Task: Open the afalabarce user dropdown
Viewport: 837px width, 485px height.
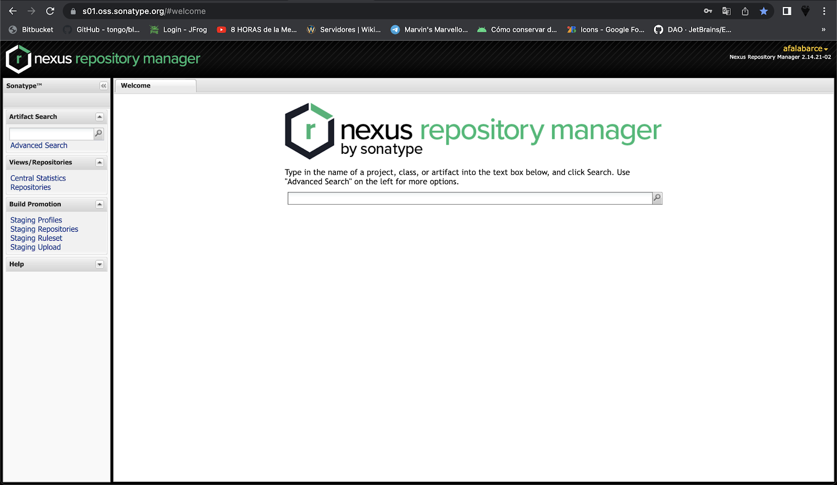Action: coord(805,48)
